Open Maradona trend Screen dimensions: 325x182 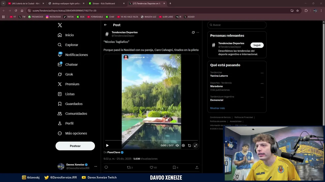(x=216, y=86)
